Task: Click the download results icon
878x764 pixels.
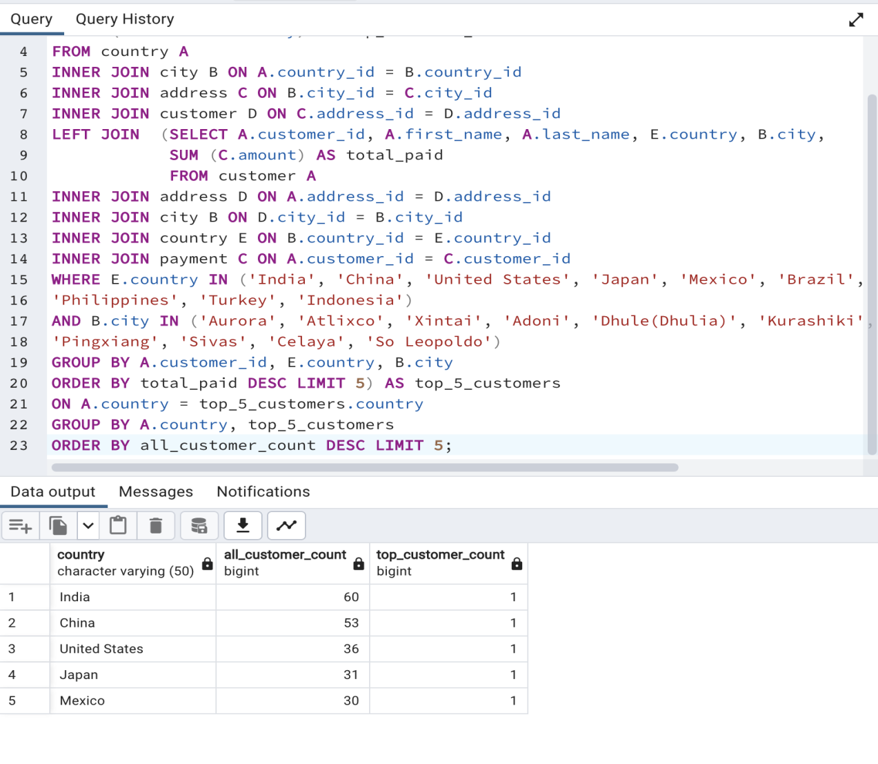Action: (243, 525)
